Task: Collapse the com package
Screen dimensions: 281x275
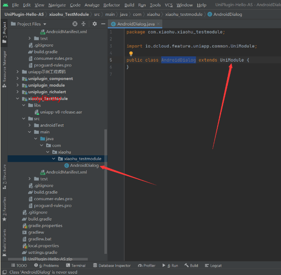Action: point(42,145)
